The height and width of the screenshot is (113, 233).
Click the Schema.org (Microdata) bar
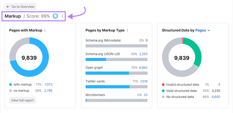(x=116, y=46)
